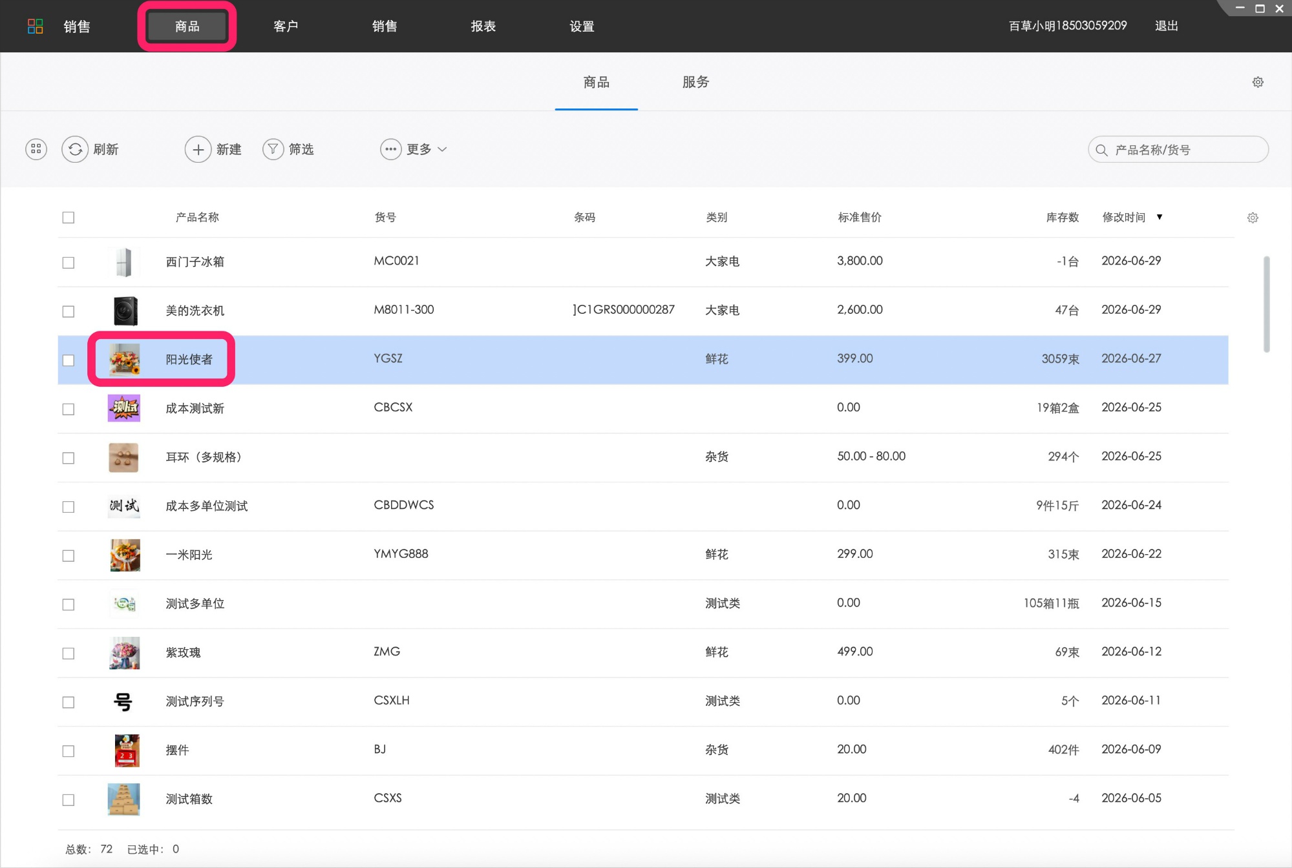Sort by the 标准售价 column header

click(x=860, y=218)
